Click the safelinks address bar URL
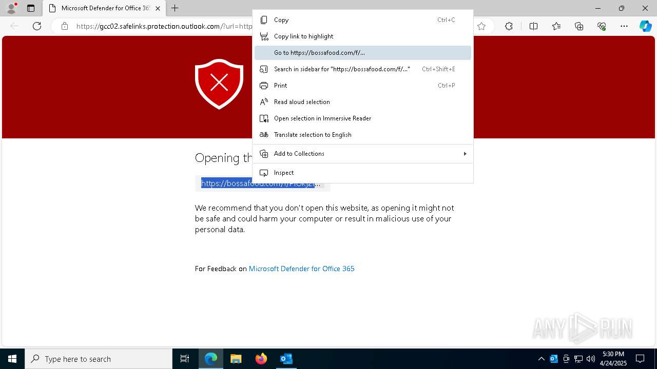 (164, 26)
